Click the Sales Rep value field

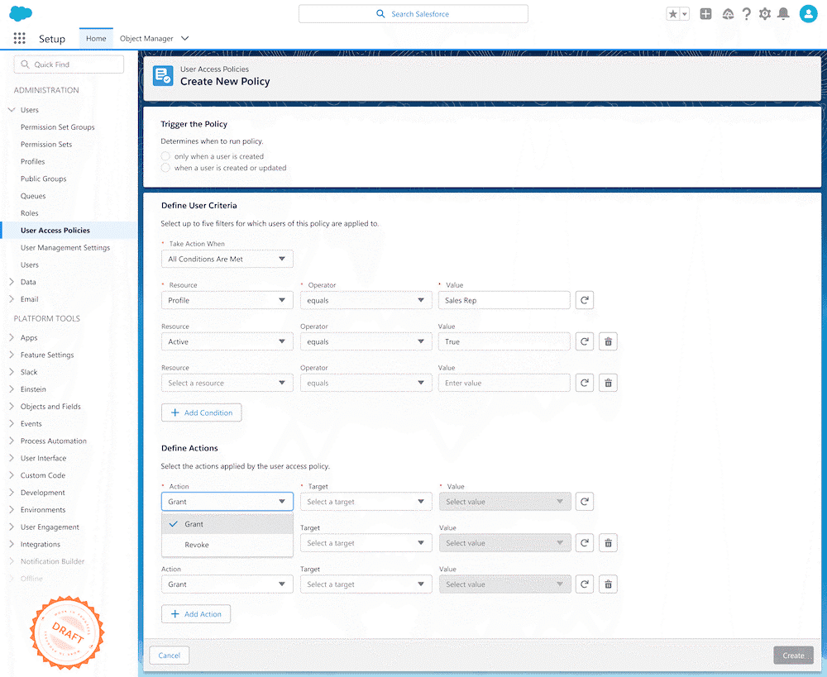tap(504, 300)
